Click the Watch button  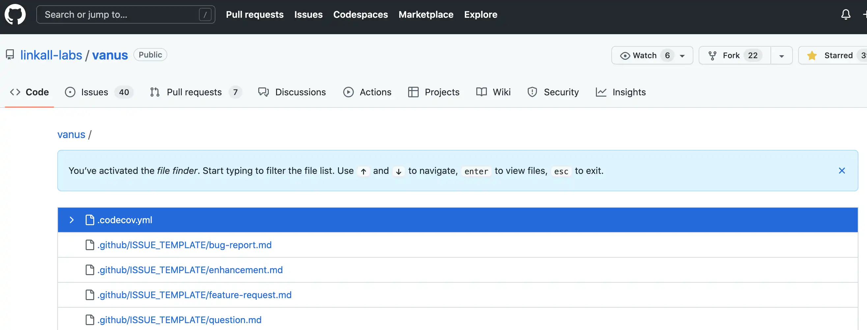pyautogui.click(x=652, y=56)
